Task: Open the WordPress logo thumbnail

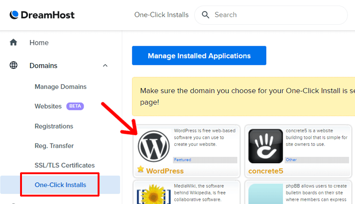Action: coord(154,146)
